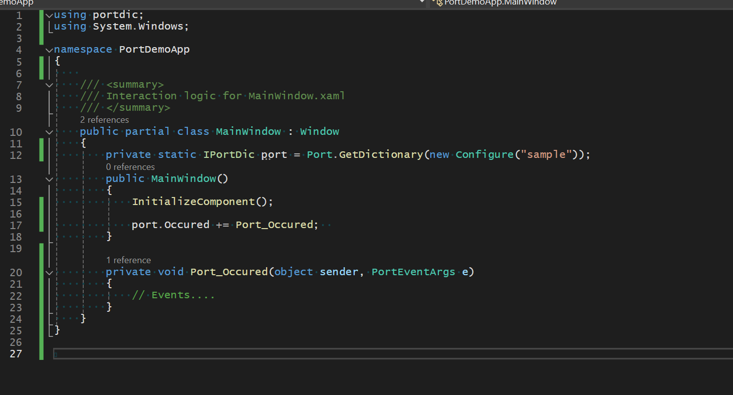This screenshot has width=733, height=395.
Task: Open the project dropdown arrow in navigation bar
Action: click(422, 3)
